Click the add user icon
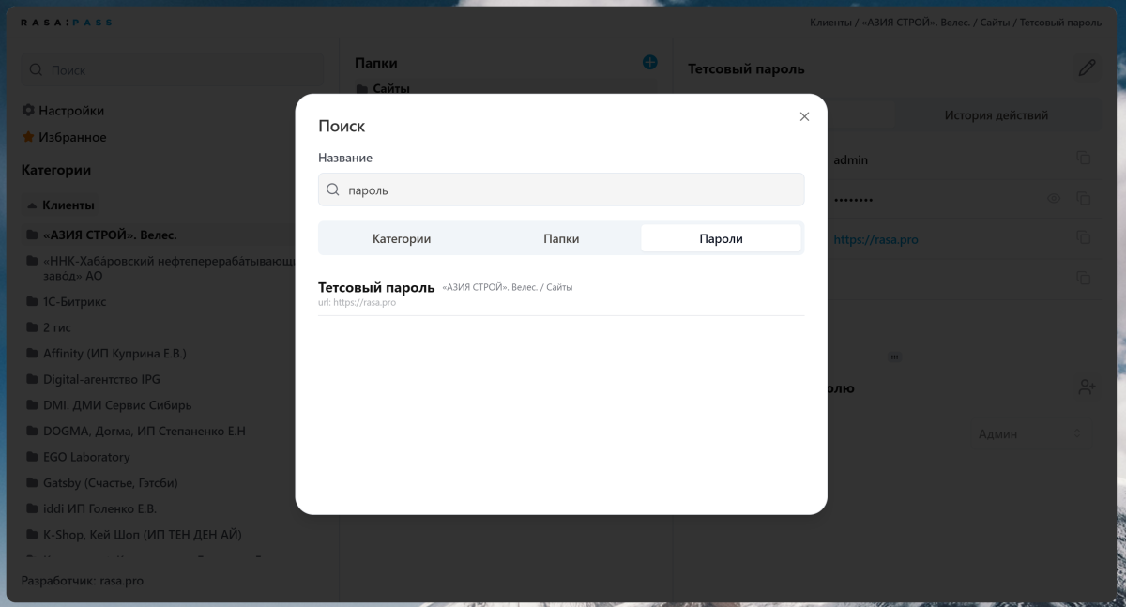The height and width of the screenshot is (607, 1126). point(1087,387)
